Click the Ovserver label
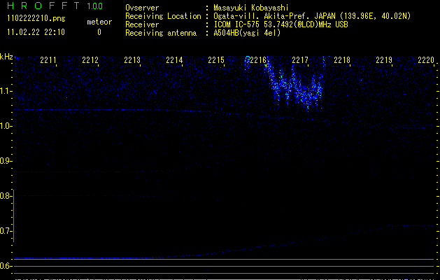Screen dimensions: 440x280 pos(142,8)
